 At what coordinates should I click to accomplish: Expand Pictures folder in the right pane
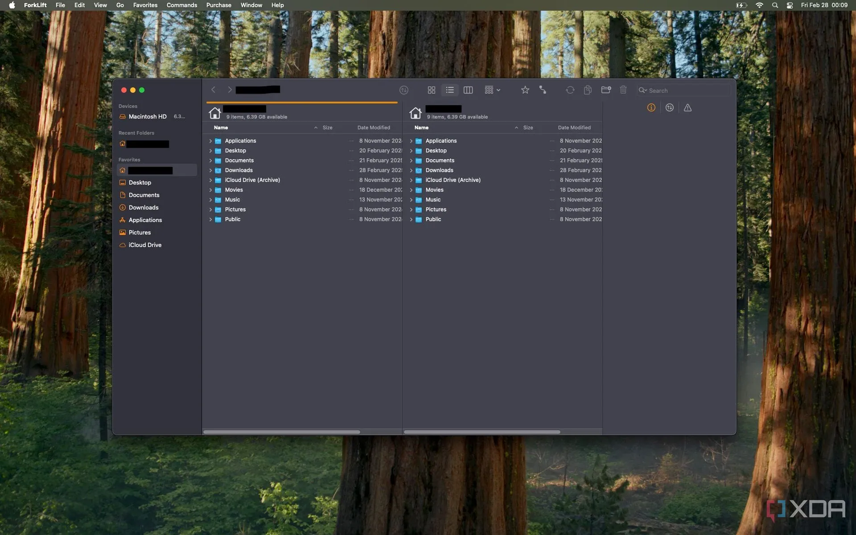pyautogui.click(x=411, y=210)
